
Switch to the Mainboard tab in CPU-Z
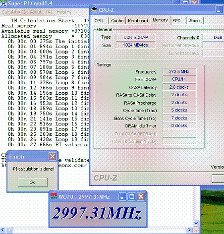point(138,21)
